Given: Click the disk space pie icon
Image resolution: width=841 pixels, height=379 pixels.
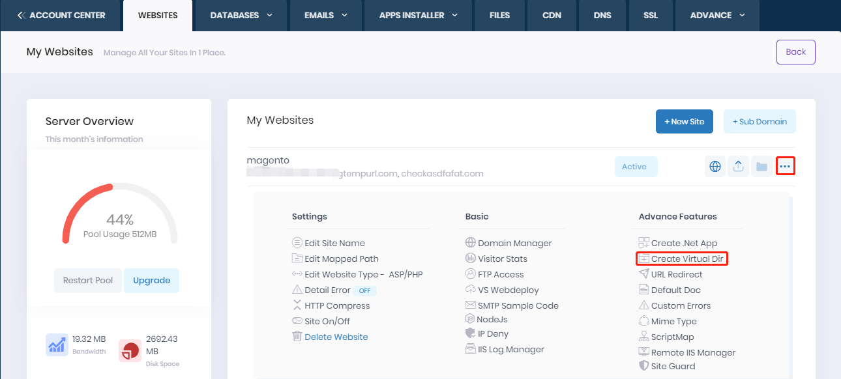Looking at the screenshot, I should pos(130,350).
